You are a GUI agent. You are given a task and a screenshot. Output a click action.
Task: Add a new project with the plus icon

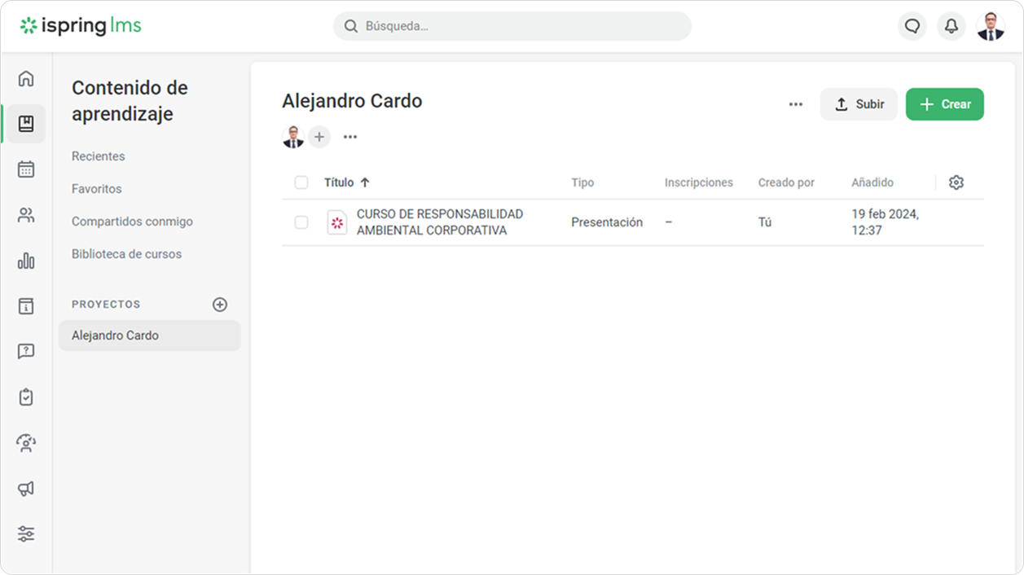coord(220,305)
